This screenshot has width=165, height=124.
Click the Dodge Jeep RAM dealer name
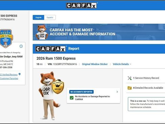pyautogui.click(x=11, y=57)
